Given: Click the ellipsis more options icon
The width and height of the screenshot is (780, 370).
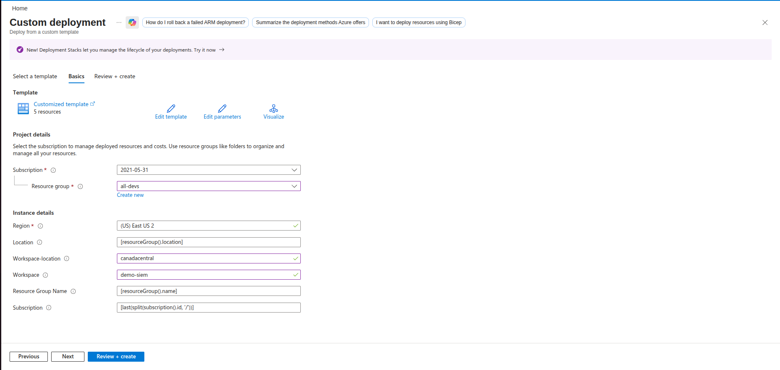Looking at the screenshot, I should coord(119,22).
